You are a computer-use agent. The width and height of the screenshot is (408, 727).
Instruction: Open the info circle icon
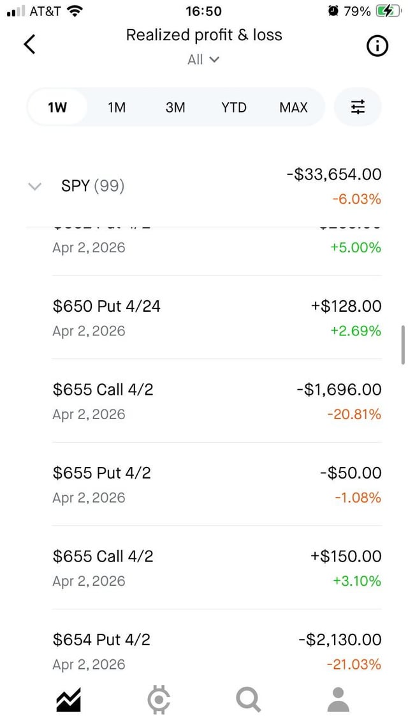pos(377,46)
